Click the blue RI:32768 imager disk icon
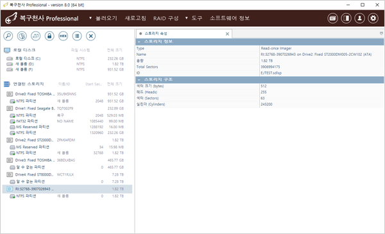Image resolution: width=385 pixels, height=234 pixels. [x=10, y=189]
